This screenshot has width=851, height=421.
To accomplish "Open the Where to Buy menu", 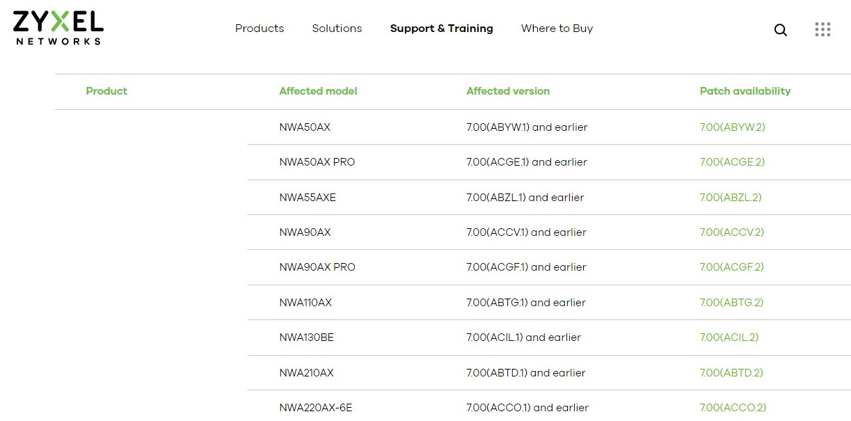I will click(557, 29).
